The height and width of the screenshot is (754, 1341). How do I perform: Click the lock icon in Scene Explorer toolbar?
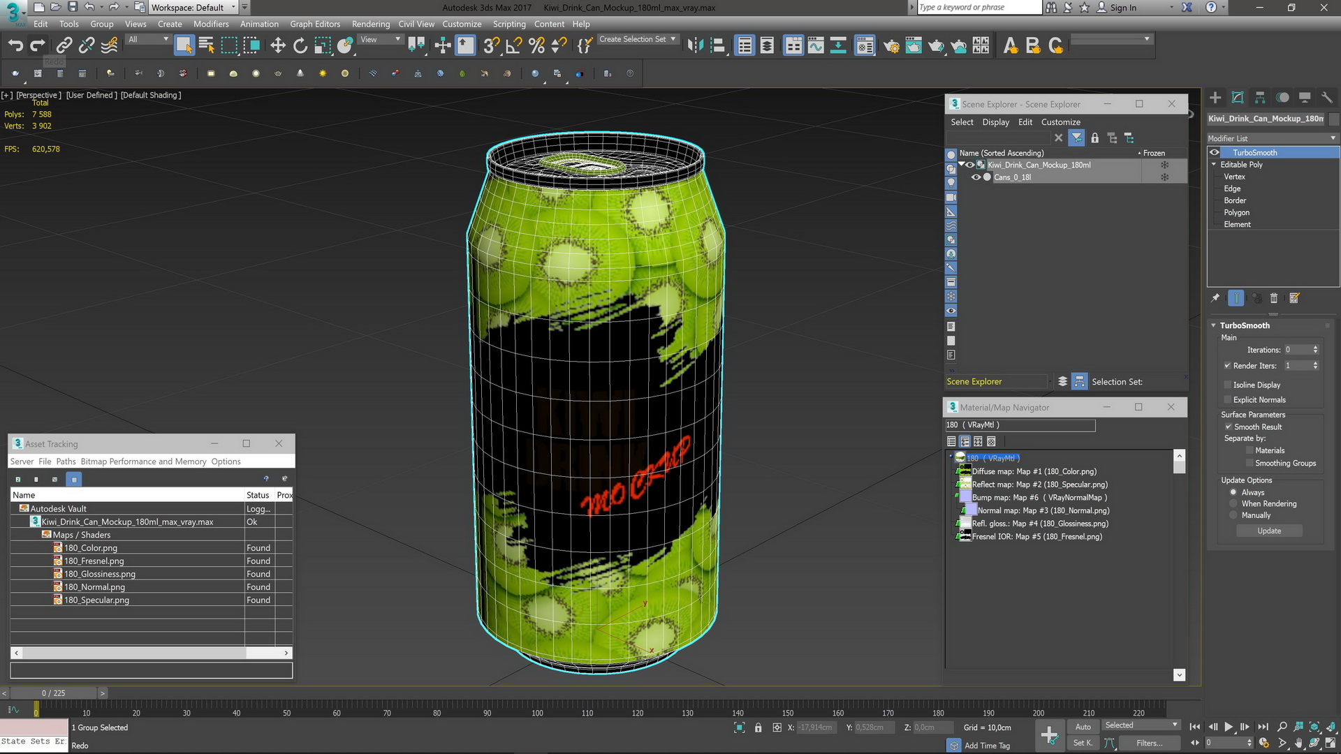tap(1095, 138)
